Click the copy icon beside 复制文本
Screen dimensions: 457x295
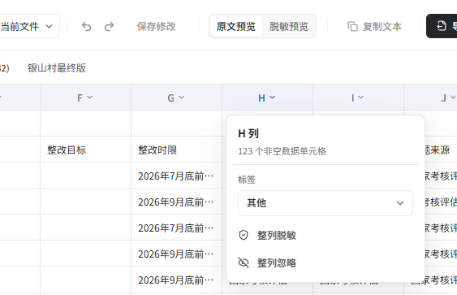click(x=352, y=27)
